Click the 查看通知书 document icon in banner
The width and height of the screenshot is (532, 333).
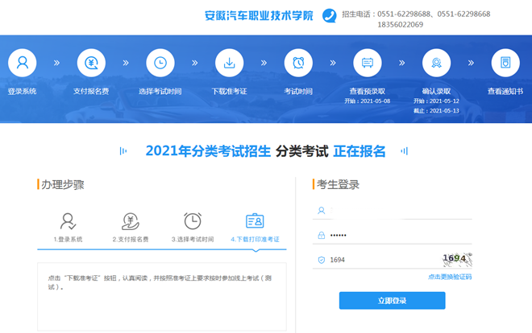tap(505, 63)
